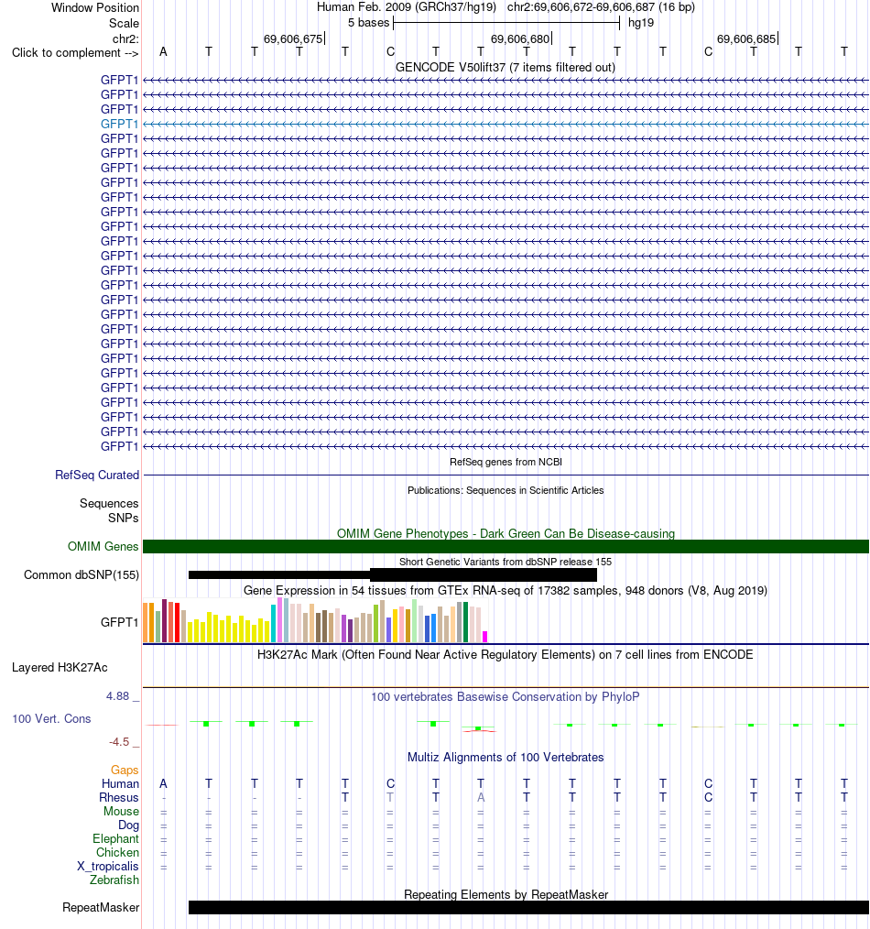Open the OMIM Gene Phenotypes track title
This screenshot has width=870, height=929.
(506, 533)
